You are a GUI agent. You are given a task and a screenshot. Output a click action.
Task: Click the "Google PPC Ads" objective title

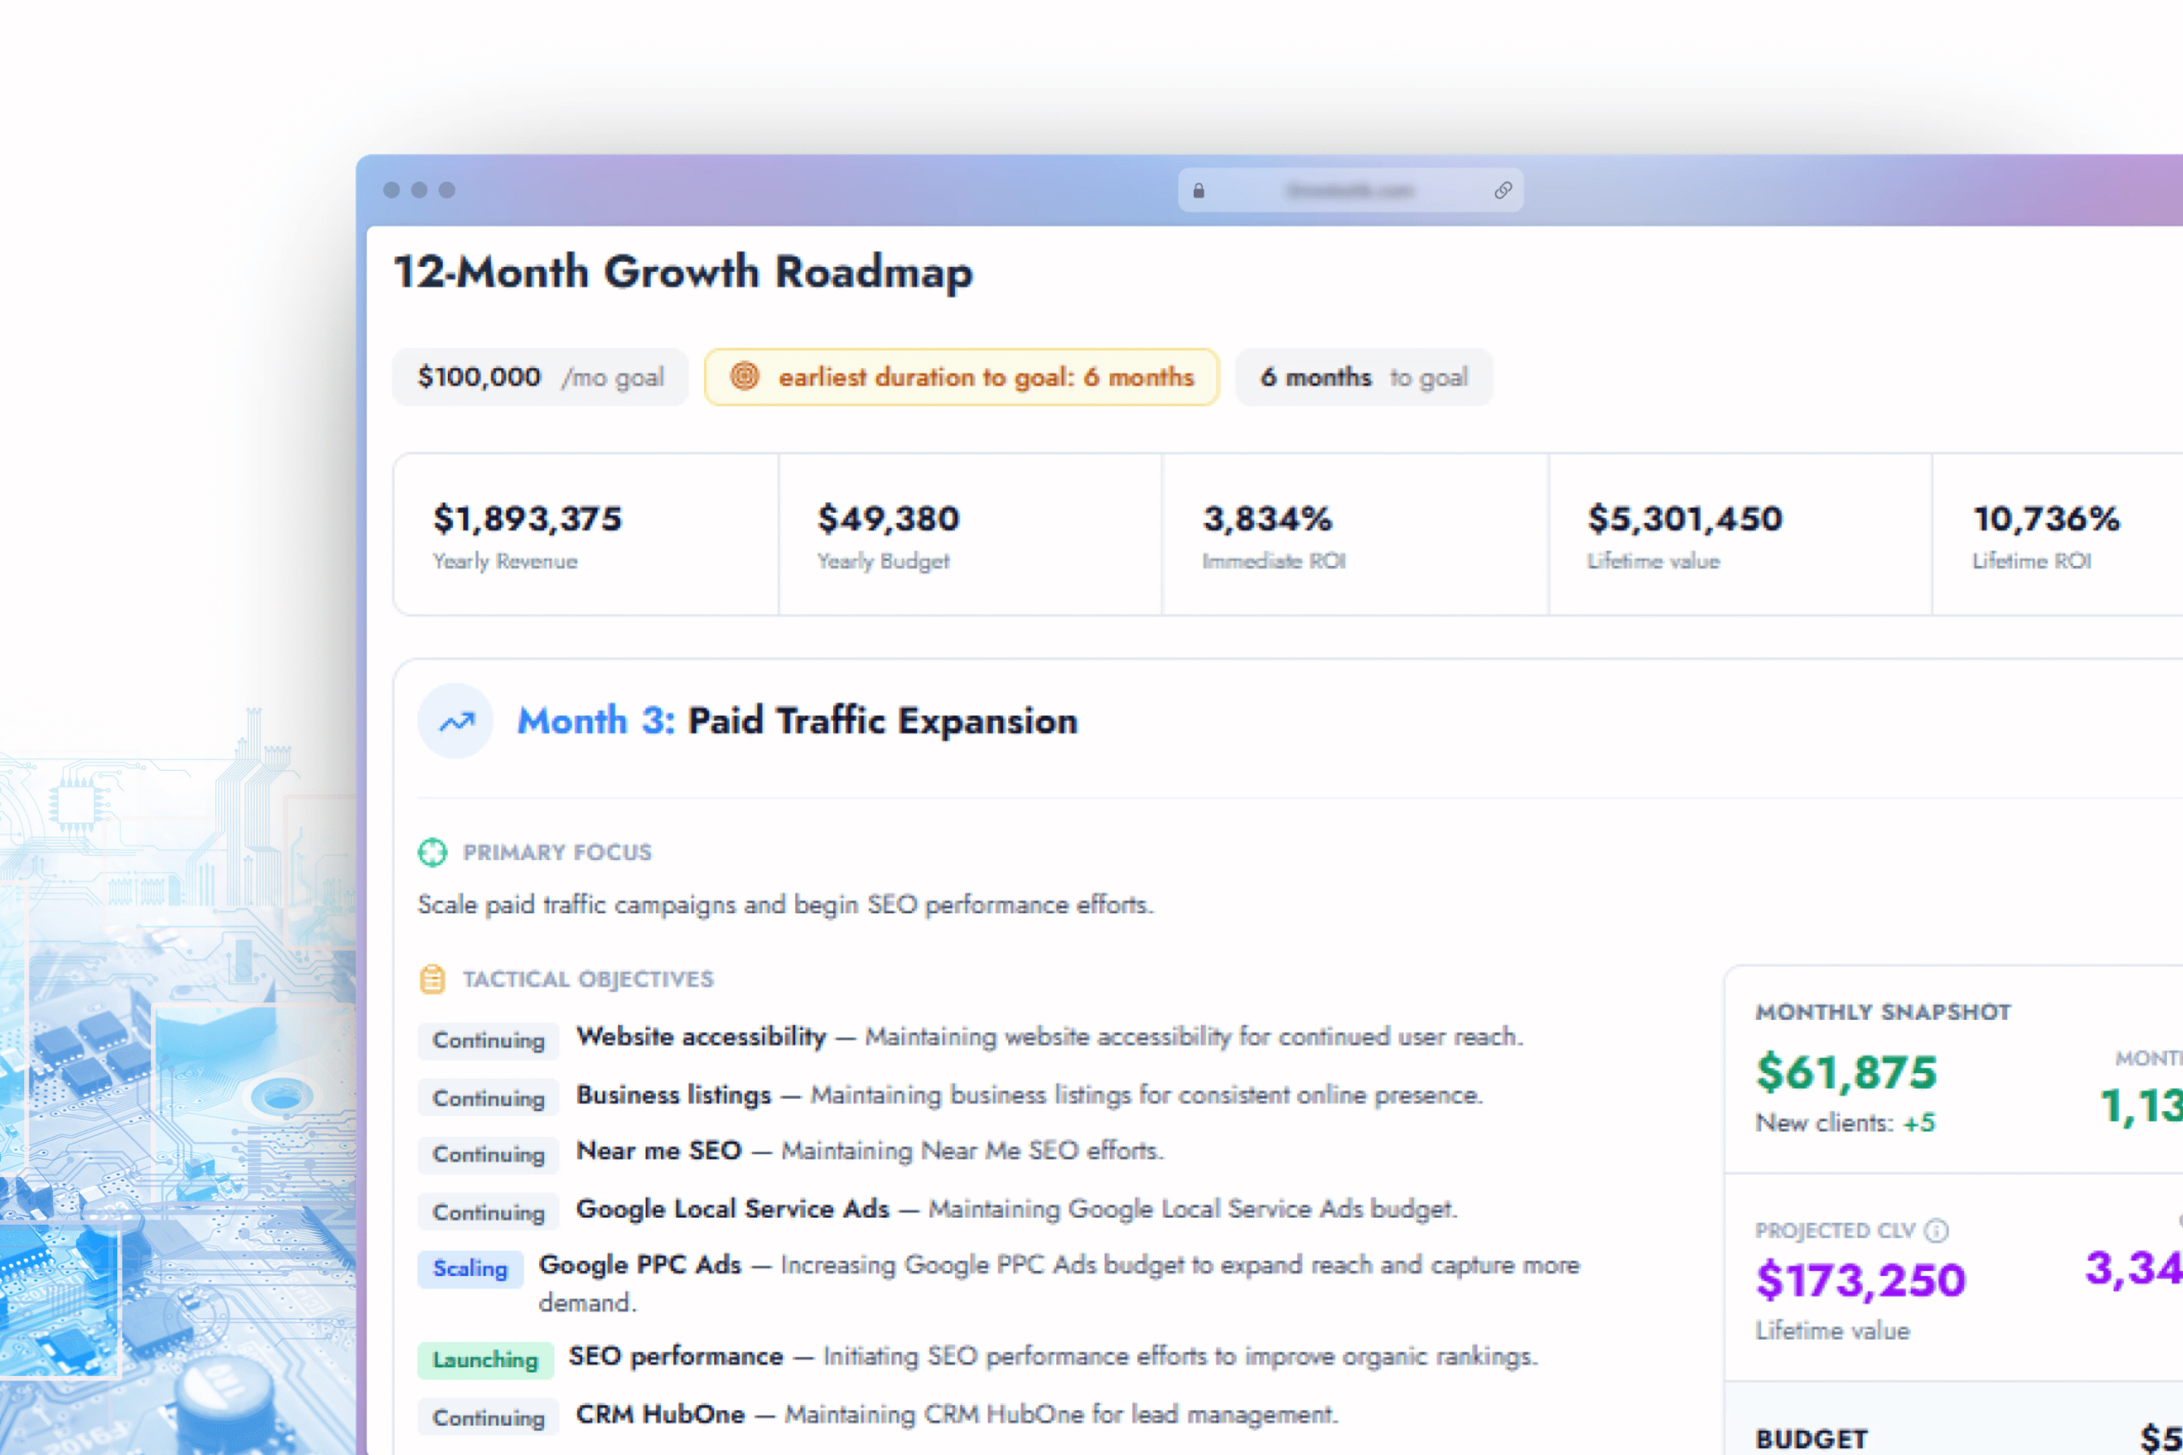click(640, 1265)
